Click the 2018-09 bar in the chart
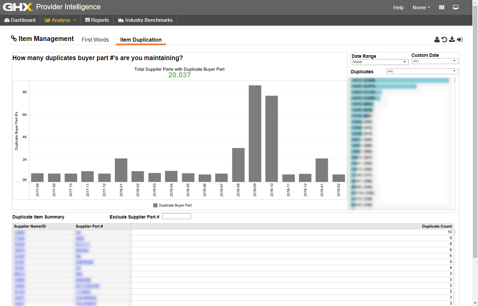The width and height of the screenshot is (478, 306). pos(255,133)
